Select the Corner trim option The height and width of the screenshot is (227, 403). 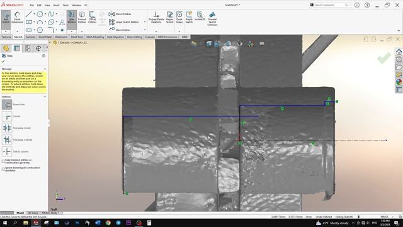tap(7, 116)
